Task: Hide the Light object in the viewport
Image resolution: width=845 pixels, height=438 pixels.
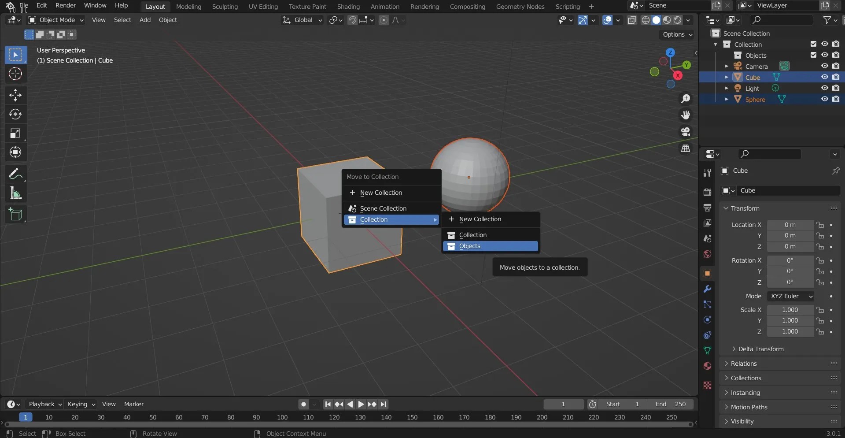Action: tap(825, 88)
